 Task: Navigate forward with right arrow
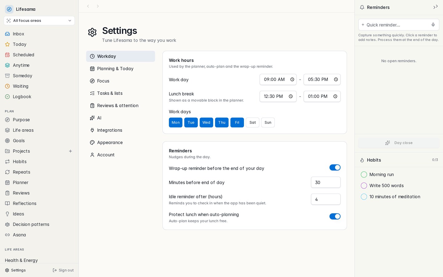click(x=98, y=6)
